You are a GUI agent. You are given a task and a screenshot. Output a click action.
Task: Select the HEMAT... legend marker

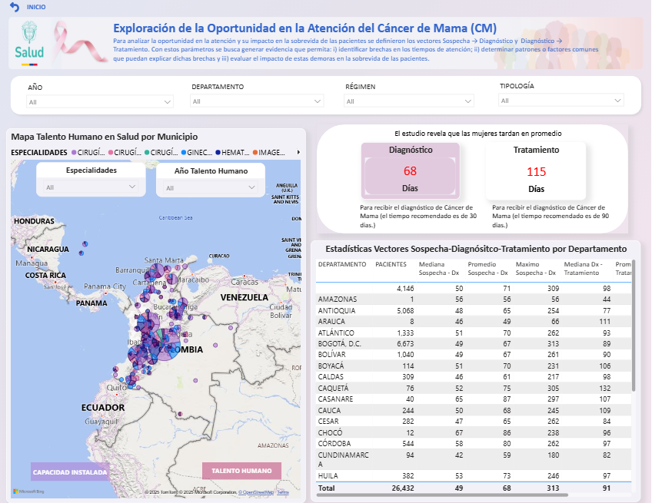pos(218,153)
